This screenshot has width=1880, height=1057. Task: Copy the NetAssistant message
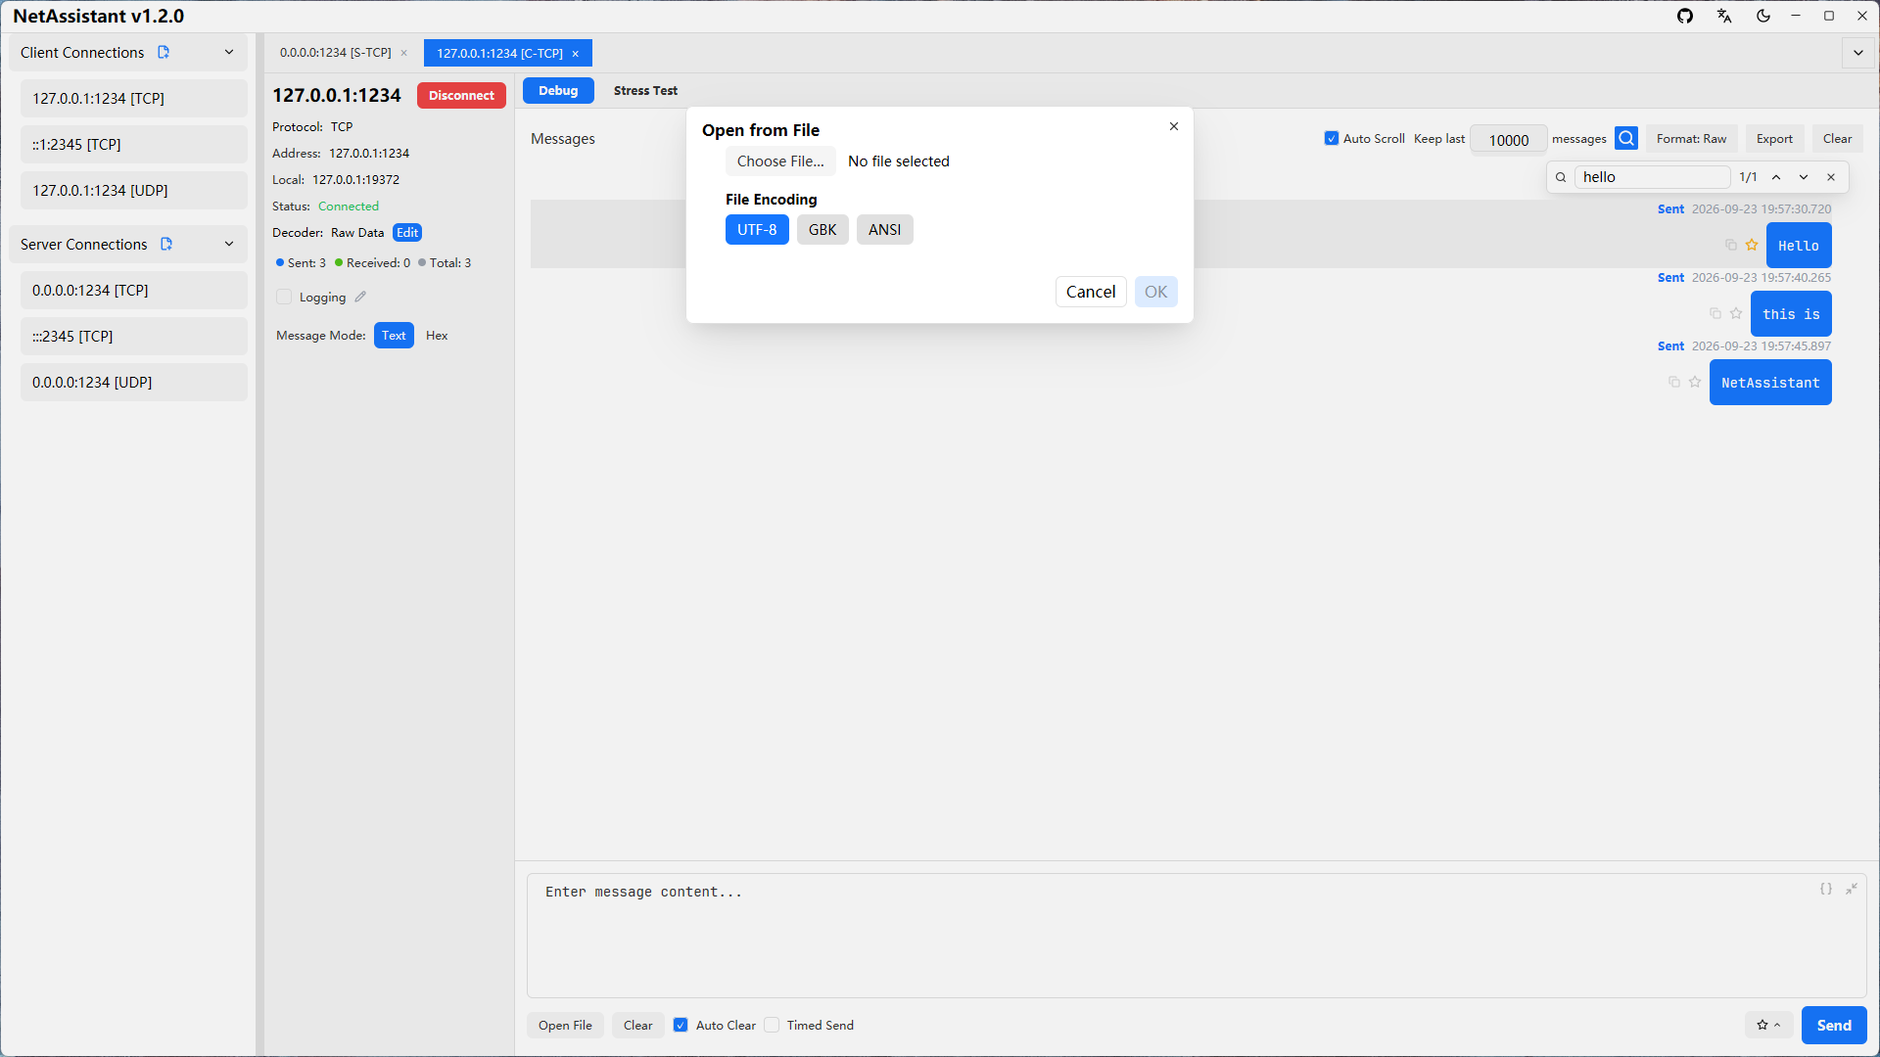coord(1674,382)
